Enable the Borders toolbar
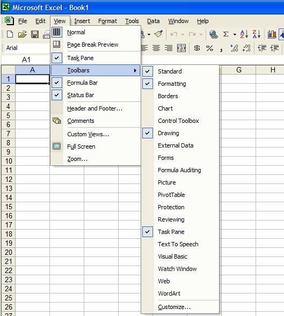The image size is (284, 316). (x=180, y=96)
